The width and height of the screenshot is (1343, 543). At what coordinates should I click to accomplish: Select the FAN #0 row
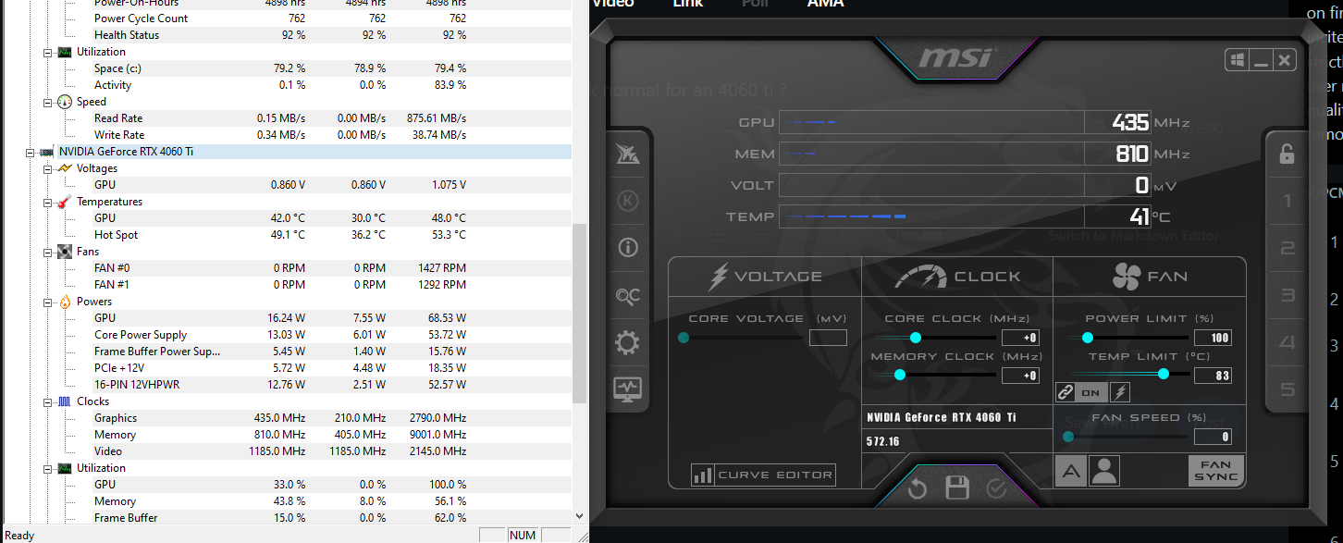click(x=286, y=268)
